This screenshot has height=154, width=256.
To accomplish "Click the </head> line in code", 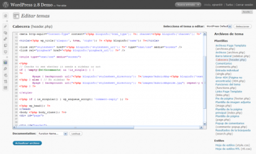I will (25, 109).
